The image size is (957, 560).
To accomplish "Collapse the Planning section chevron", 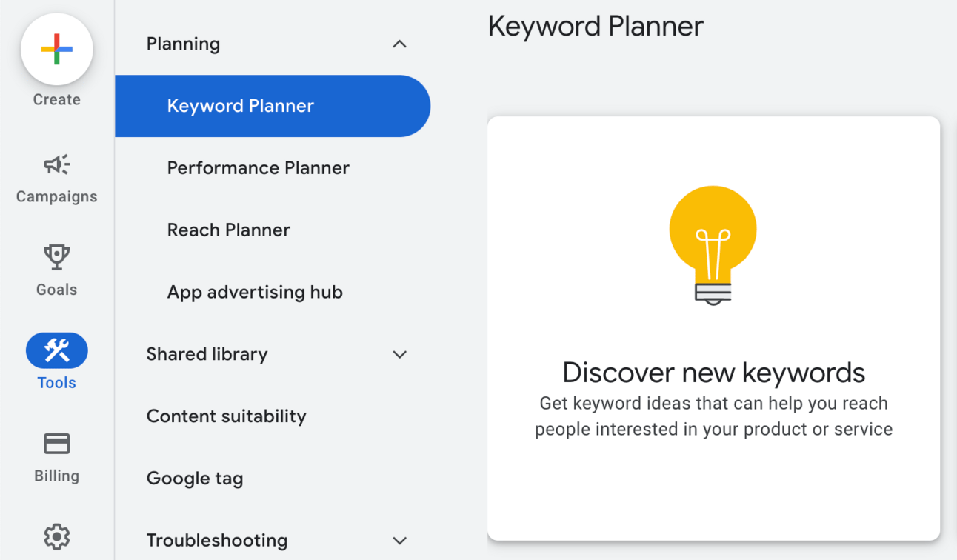I will pyautogui.click(x=399, y=44).
